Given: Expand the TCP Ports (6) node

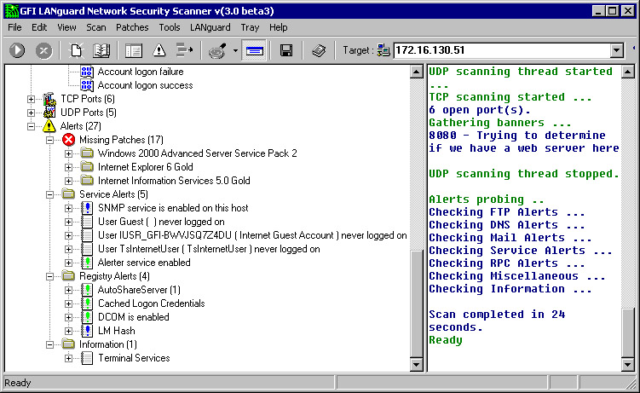Looking at the screenshot, I should click(x=31, y=99).
